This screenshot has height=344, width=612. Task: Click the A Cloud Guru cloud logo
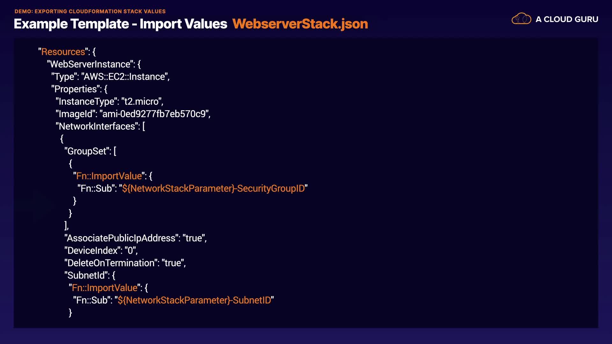coord(521,19)
